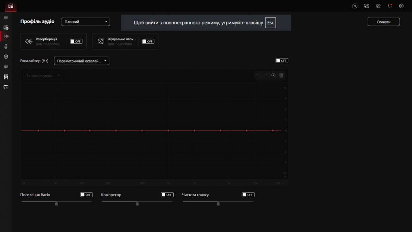The height and width of the screenshot is (232, 412).
Task: Click the H square icon in top bar
Action: [355, 6]
